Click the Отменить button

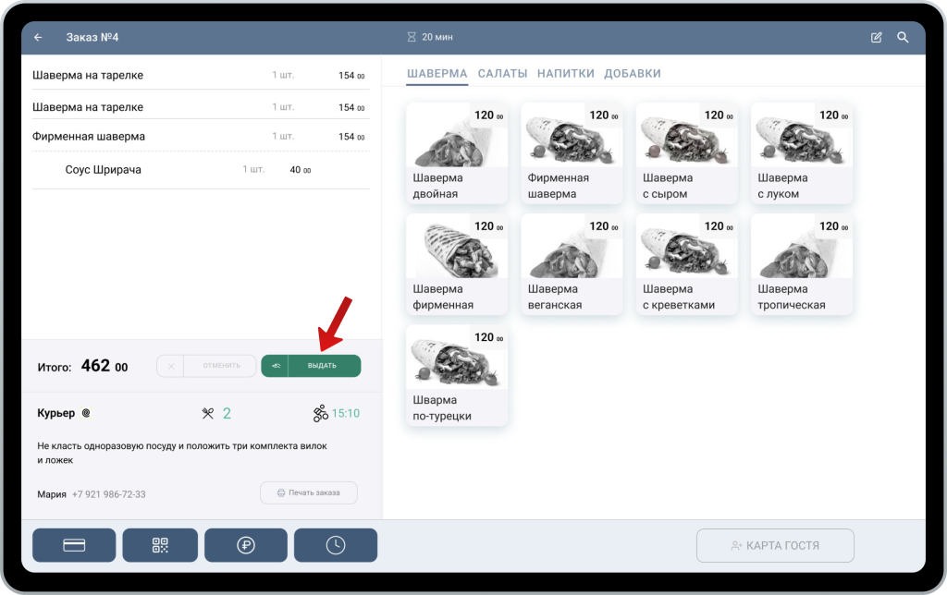coord(206,366)
